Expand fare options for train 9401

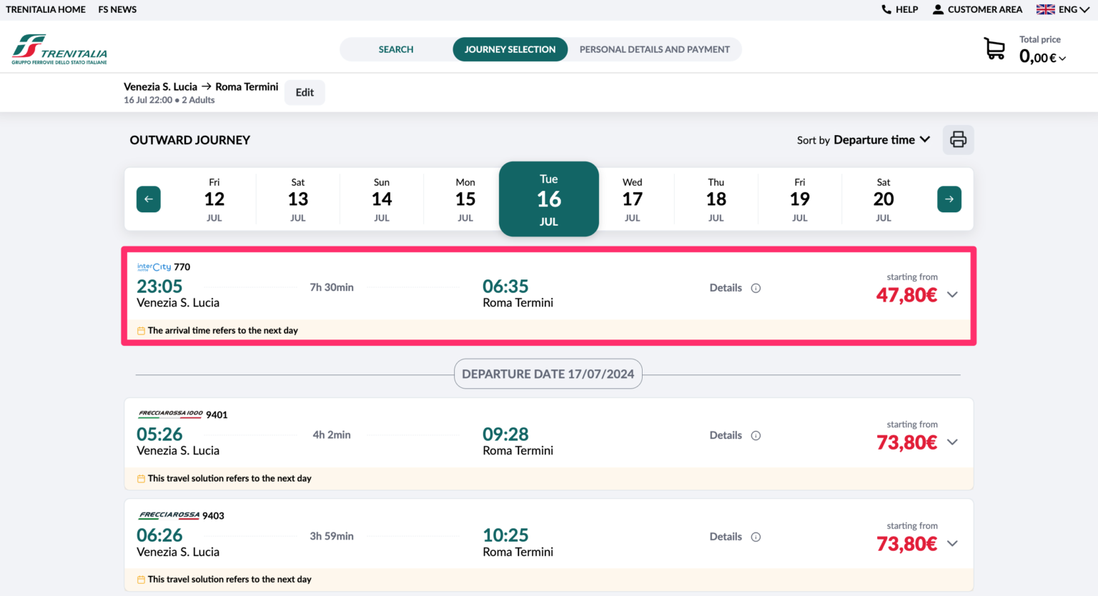click(x=952, y=442)
